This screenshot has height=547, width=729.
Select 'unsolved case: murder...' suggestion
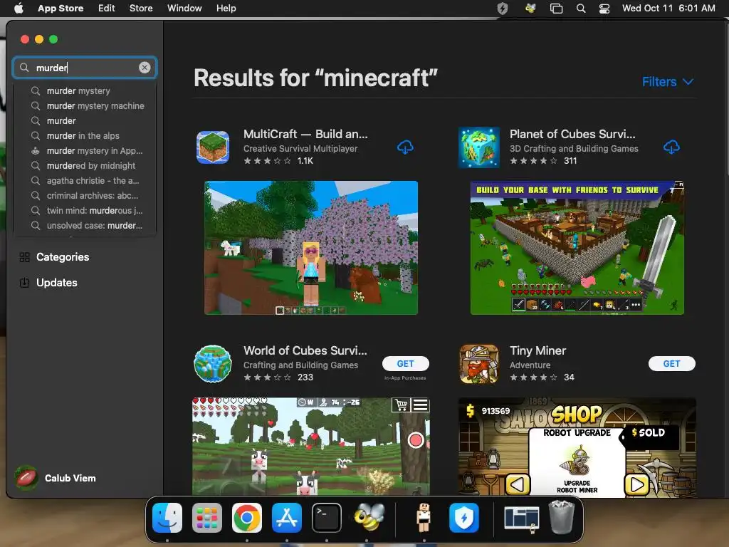tap(85, 225)
